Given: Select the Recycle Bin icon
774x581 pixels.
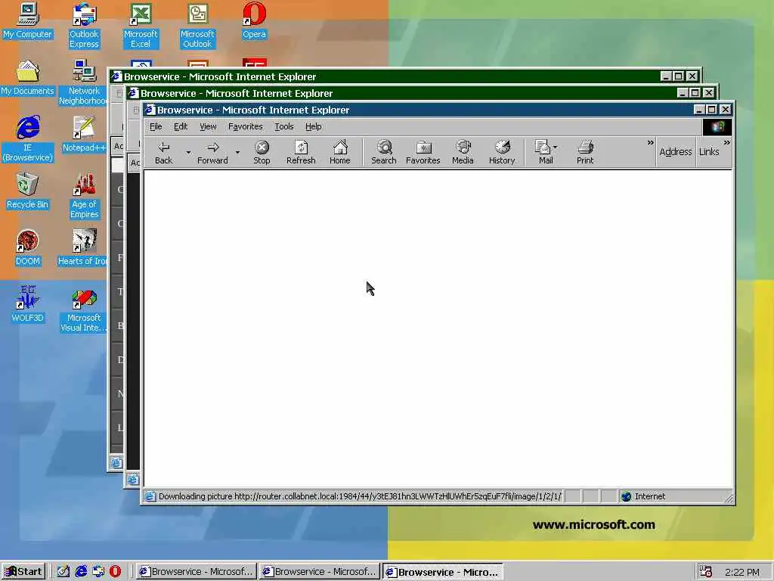Looking at the screenshot, I should pos(28,191).
